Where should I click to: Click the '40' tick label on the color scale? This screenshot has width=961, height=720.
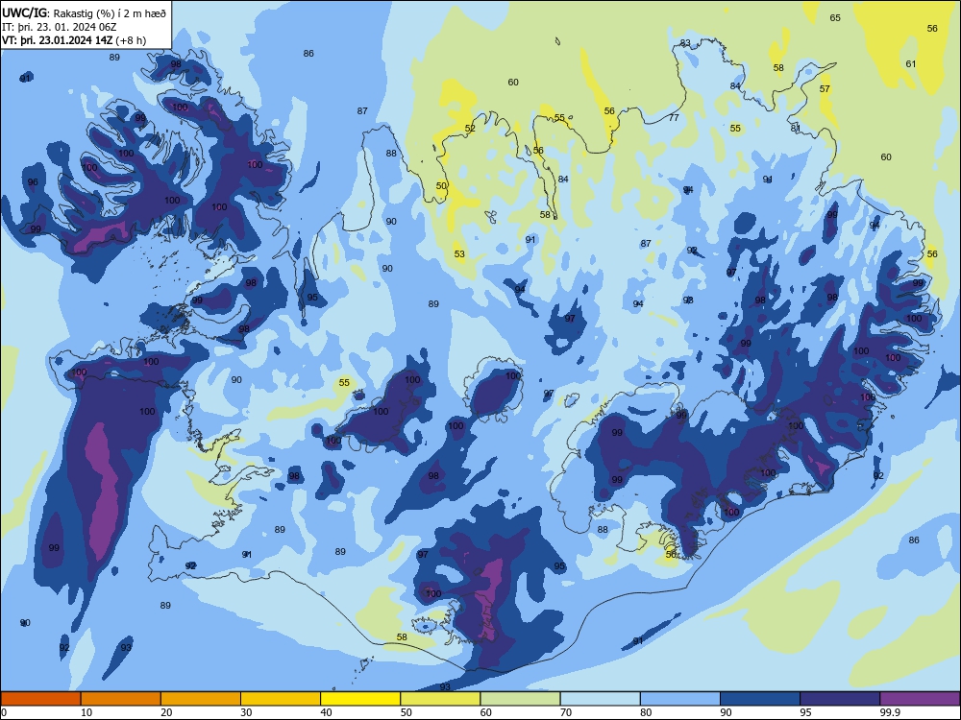326,712
